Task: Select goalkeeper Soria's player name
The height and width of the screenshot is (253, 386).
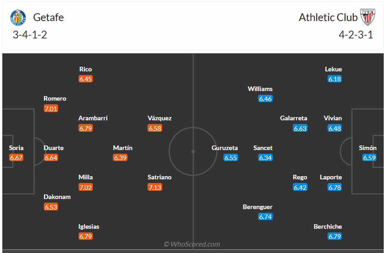Action: [x=16, y=148]
